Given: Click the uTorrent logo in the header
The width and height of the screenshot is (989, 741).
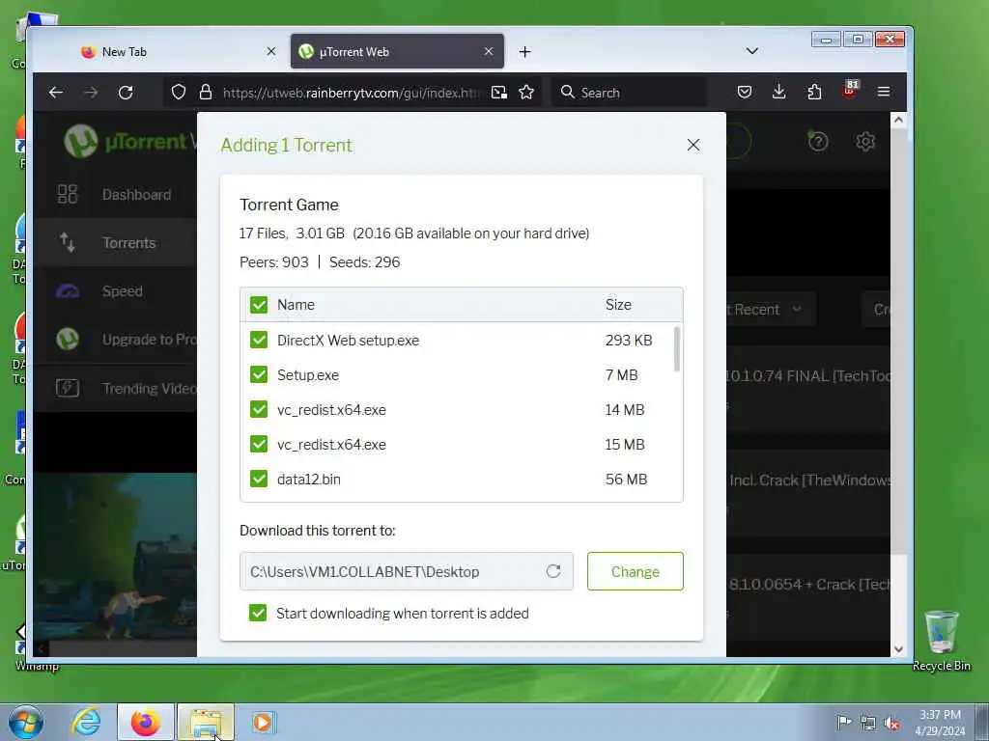Looking at the screenshot, I should pos(129,141).
